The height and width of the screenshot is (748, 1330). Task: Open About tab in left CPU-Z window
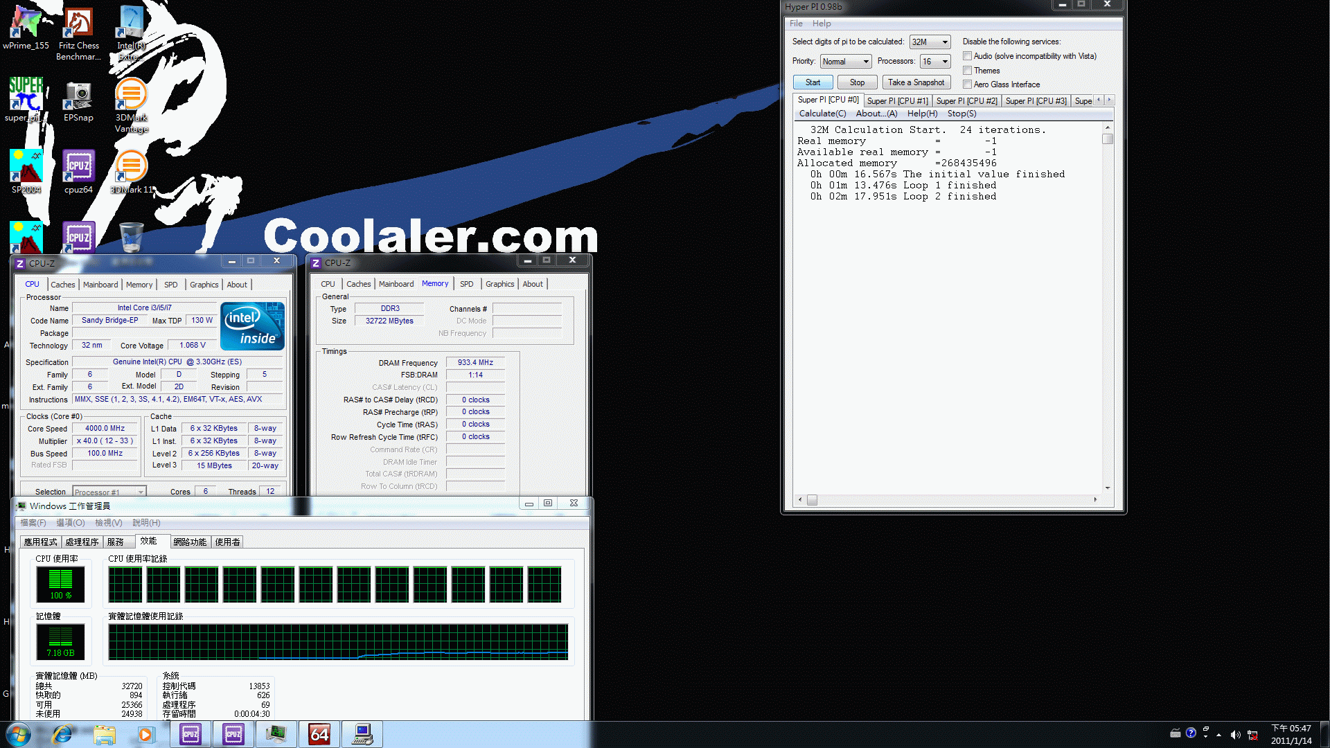click(237, 285)
